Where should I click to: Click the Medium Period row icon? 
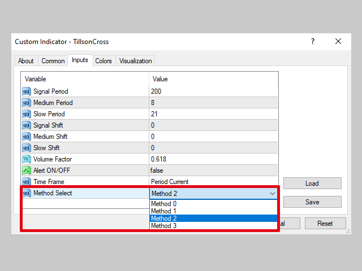(27, 103)
